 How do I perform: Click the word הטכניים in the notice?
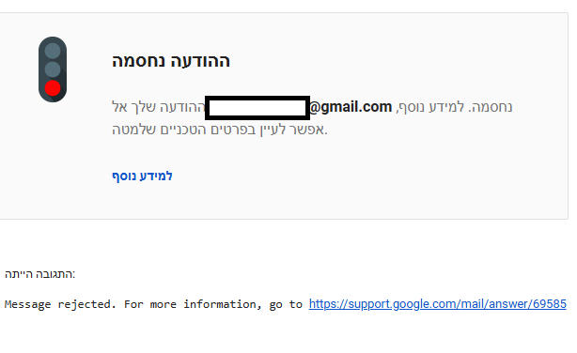coord(183,130)
